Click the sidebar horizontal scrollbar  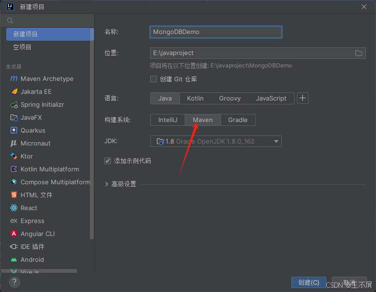tap(39, 271)
